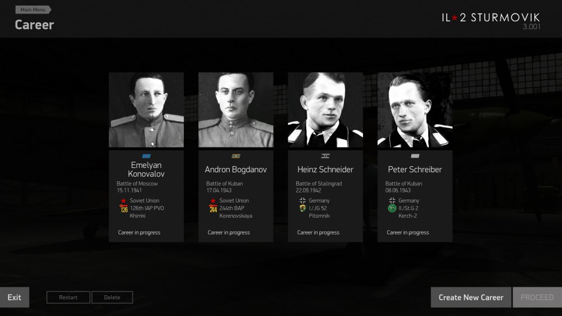
Task: Click rank insignia above Peter Schreiber name
Action: click(415, 156)
